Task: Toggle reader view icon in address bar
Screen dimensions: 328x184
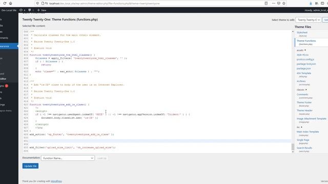Action: tap(266, 4)
